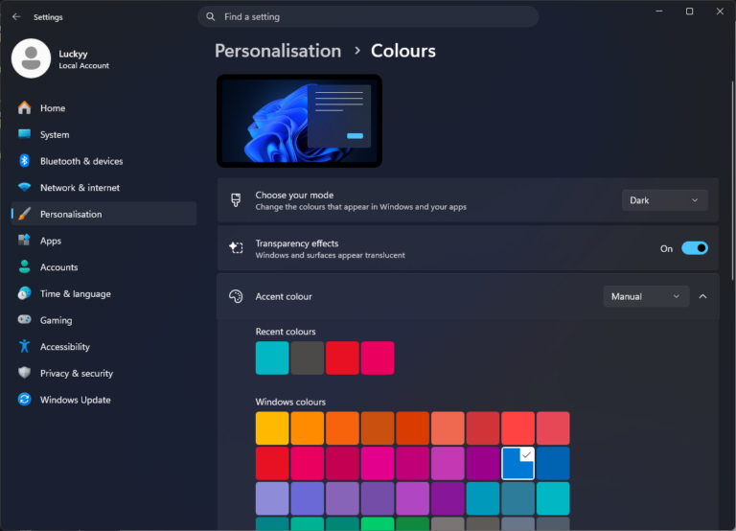
Task: Click the Choose your mode label
Action: [294, 195]
